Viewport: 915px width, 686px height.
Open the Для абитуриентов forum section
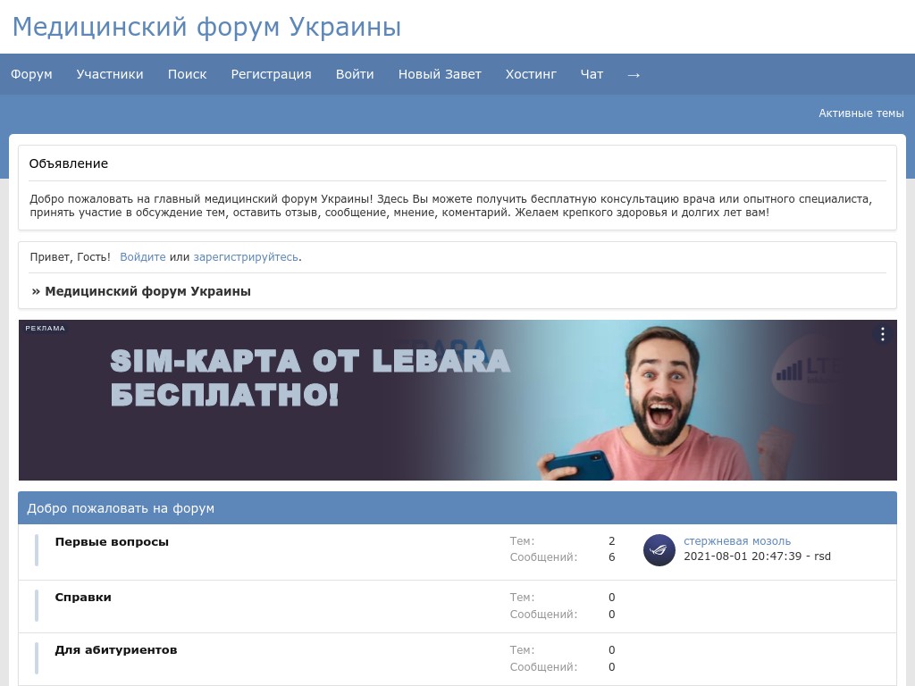click(116, 649)
